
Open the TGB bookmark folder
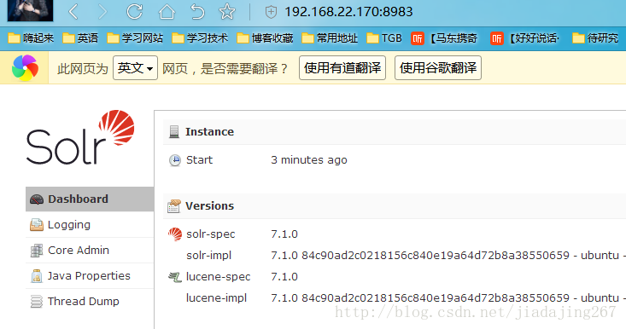384,38
